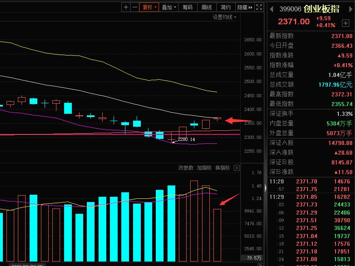Image resolution: width=355 pixels, height=266 pixels.
Task: Click the 深A涨跌 value 28.68
Action: tap(343, 153)
